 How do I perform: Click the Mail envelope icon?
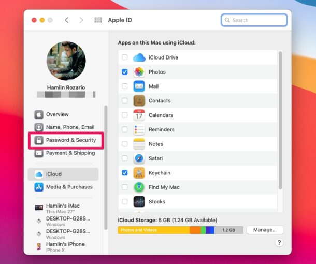[x=139, y=86]
